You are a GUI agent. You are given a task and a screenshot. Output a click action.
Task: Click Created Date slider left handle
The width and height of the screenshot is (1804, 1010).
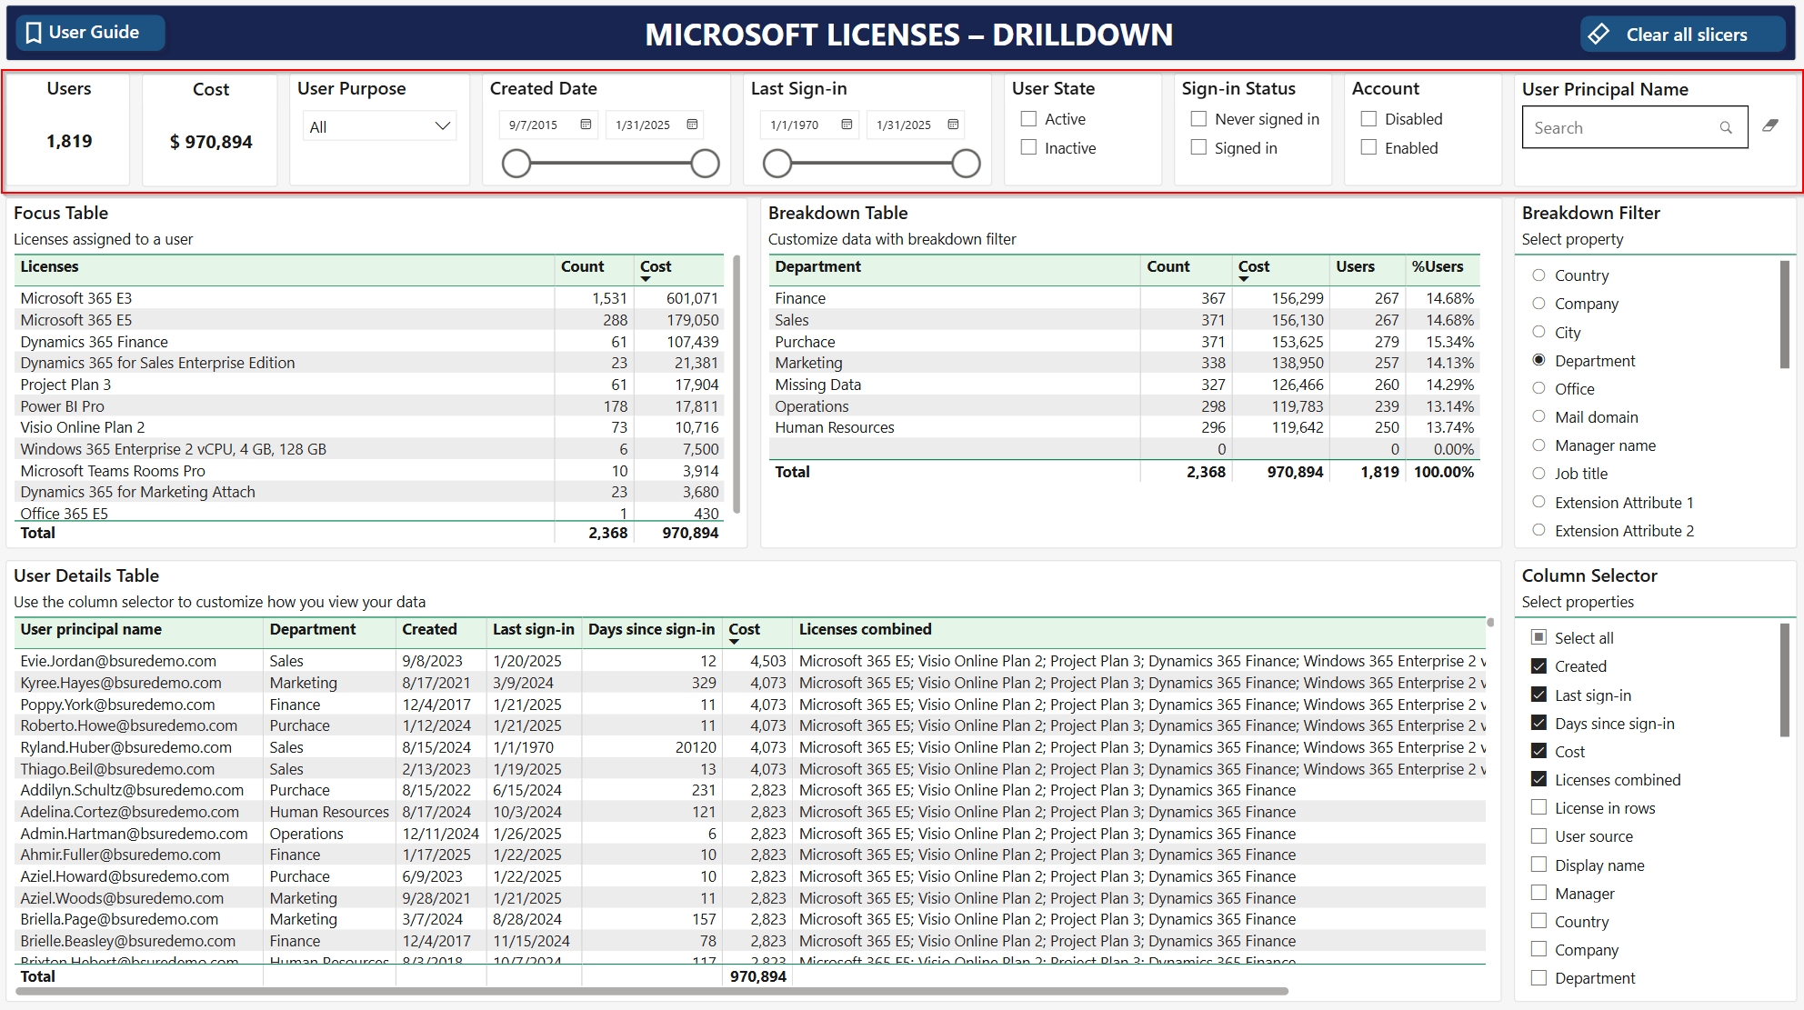pyautogui.click(x=516, y=164)
